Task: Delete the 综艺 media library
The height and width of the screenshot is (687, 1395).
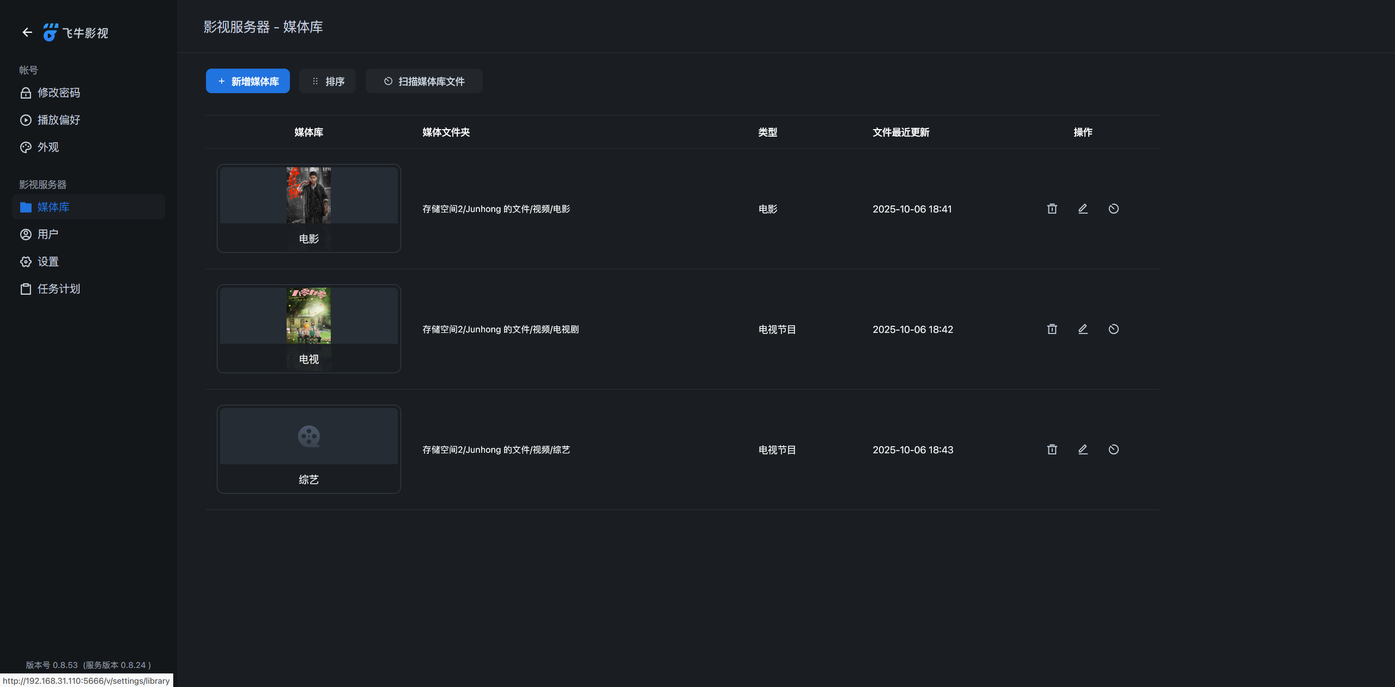Action: click(1052, 449)
